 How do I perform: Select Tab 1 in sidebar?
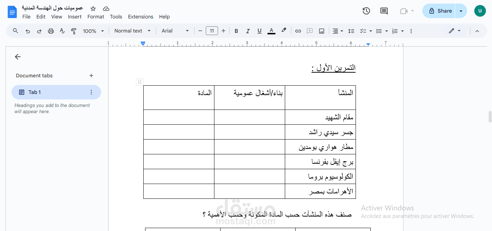[x=56, y=92]
